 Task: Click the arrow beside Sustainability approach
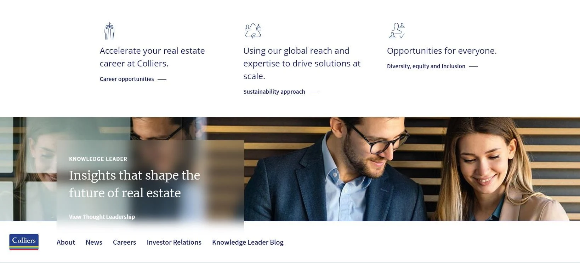313,92
